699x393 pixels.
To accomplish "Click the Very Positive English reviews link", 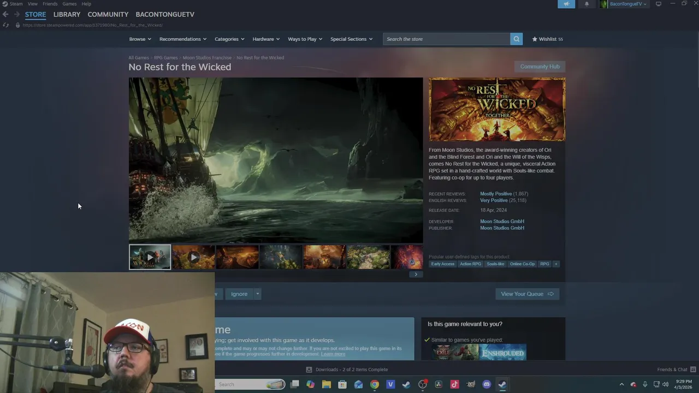I will [494, 200].
